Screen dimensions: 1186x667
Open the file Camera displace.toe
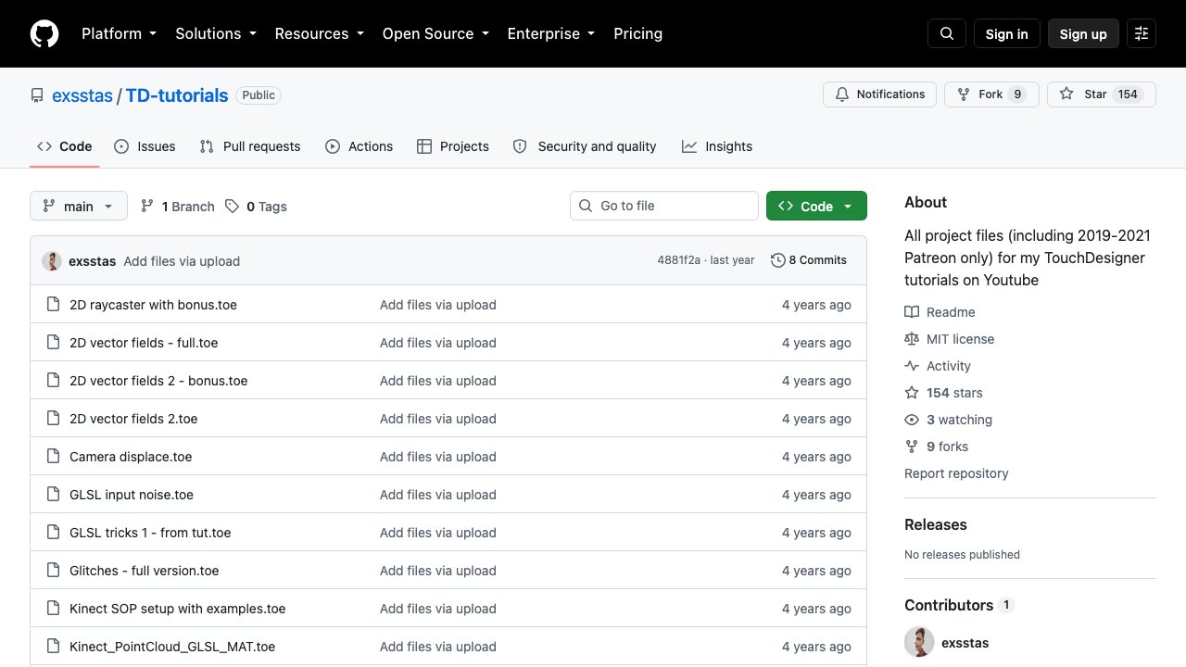(131, 457)
